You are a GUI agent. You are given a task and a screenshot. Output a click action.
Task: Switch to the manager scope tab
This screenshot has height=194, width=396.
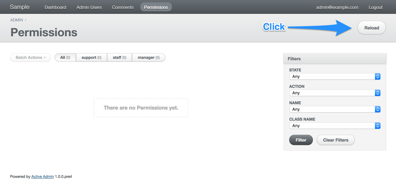[148, 58]
